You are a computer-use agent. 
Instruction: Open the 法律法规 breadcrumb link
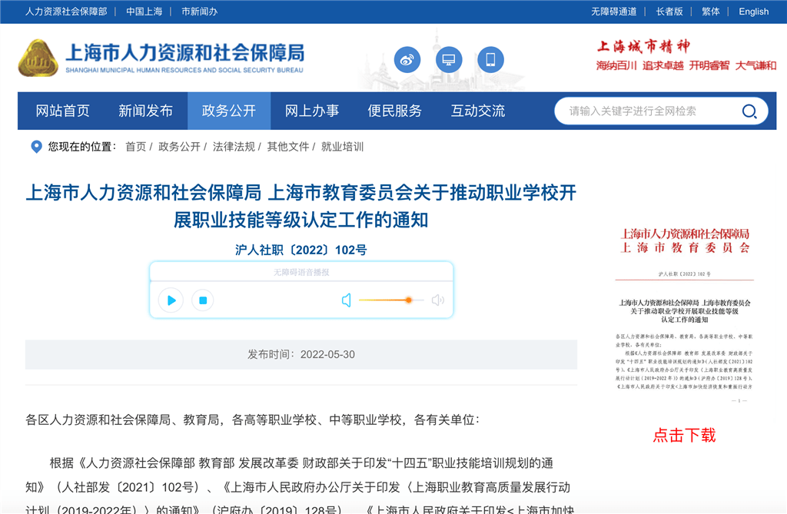[234, 147]
